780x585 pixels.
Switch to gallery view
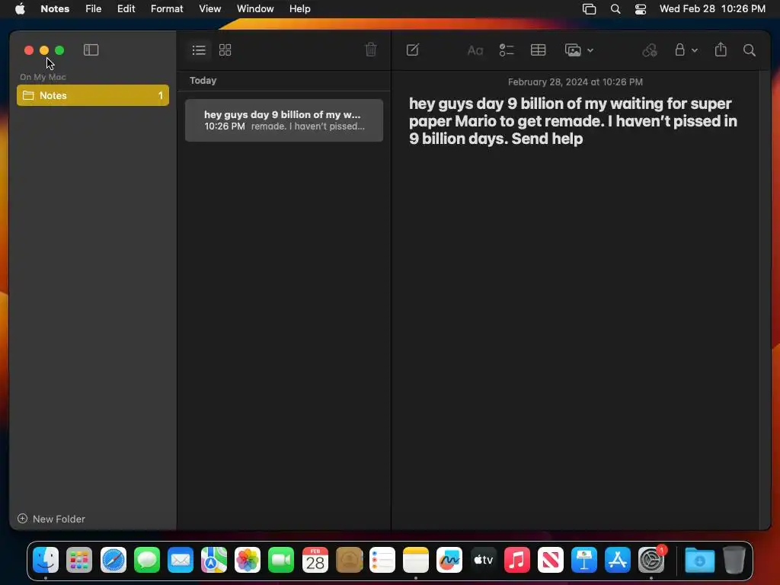tap(225, 50)
